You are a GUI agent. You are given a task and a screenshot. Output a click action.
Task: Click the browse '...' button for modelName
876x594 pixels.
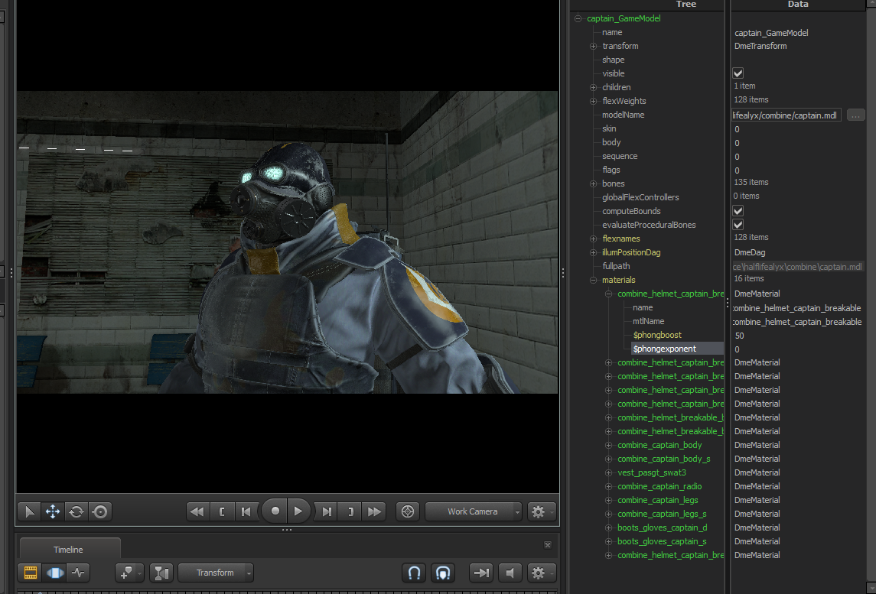856,115
